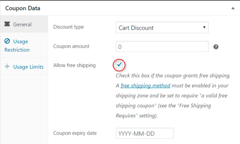Click the Coupon expiry date field
The image size is (240, 144).
(x=145, y=133)
